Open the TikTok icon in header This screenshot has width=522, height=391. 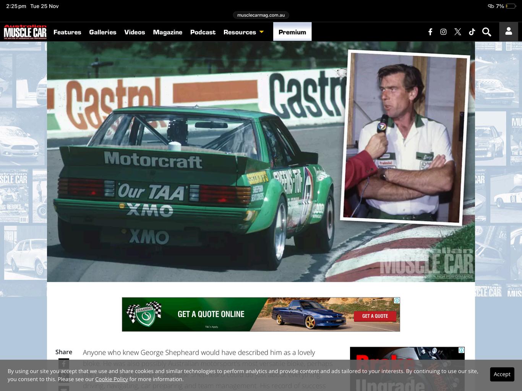(x=472, y=32)
